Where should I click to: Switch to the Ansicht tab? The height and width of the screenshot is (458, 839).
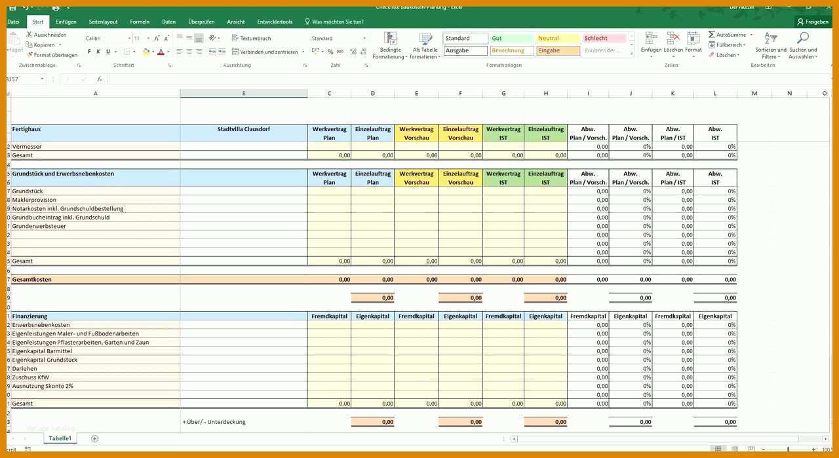click(x=236, y=22)
